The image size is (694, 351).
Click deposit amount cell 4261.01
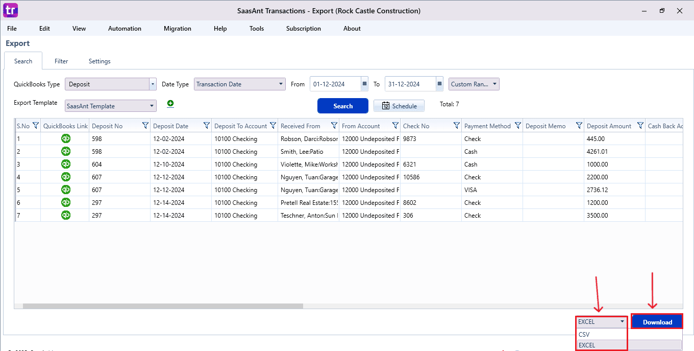point(614,151)
